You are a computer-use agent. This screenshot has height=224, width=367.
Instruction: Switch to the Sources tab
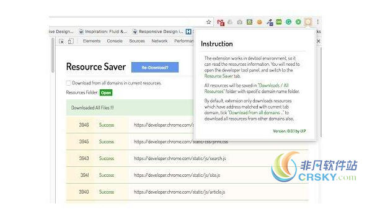coord(137,41)
